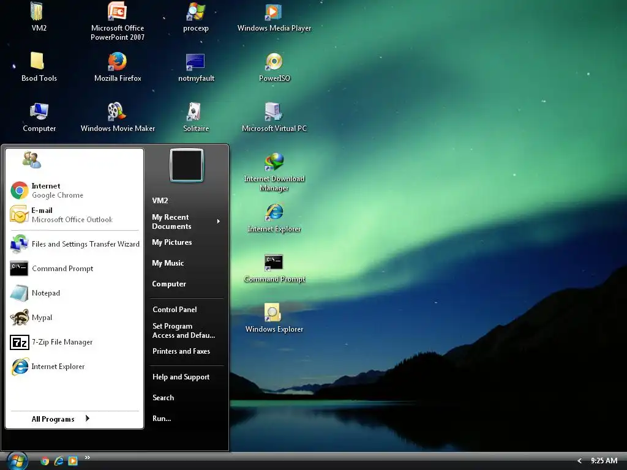Open E-mail Microsoft Office Outlook entry
This screenshot has height=470, width=627.
coord(75,215)
